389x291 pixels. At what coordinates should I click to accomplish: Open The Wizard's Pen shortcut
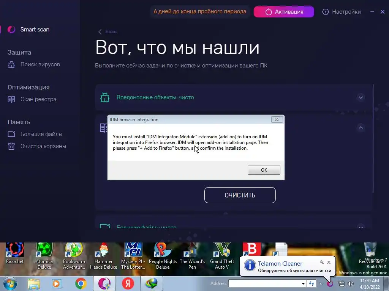click(192, 256)
